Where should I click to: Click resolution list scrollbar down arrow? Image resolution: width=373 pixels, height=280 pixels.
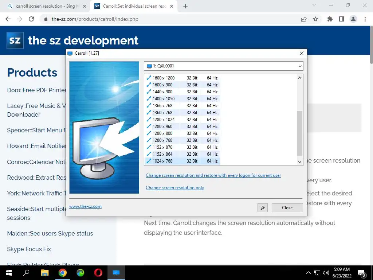[x=299, y=162]
